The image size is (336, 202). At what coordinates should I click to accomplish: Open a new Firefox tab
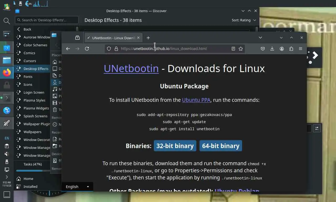148,38
